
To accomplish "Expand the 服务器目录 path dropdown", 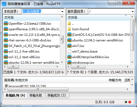I will coord(132,12).
